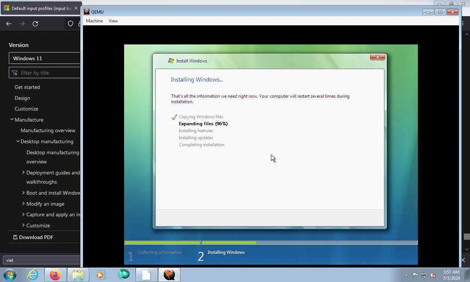Collapse the Desktop manufacturing section
Viewport: 470px width, 282px height.
coord(18,141)
